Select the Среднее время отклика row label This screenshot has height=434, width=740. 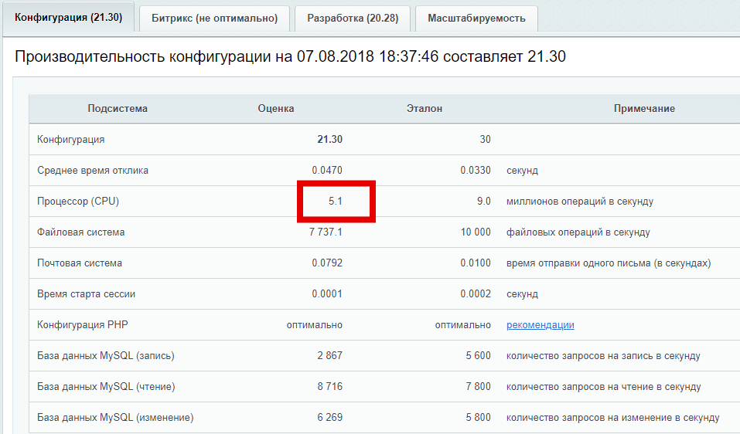(93, 171)
